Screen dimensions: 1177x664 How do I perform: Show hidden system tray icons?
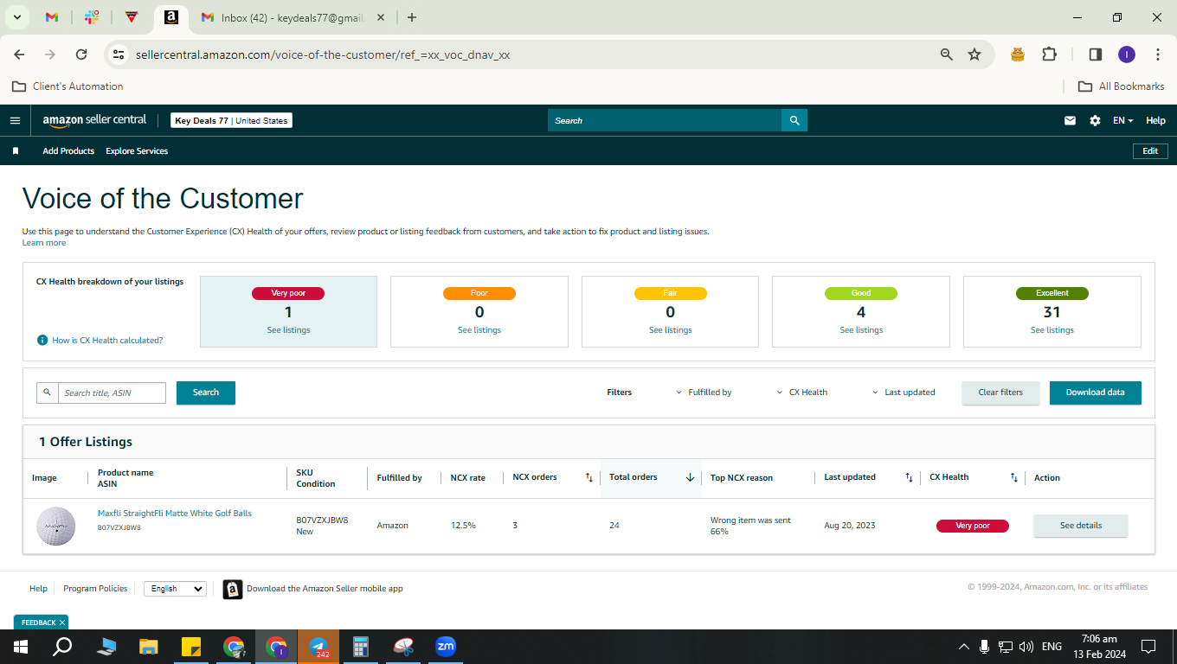point(963,647)
